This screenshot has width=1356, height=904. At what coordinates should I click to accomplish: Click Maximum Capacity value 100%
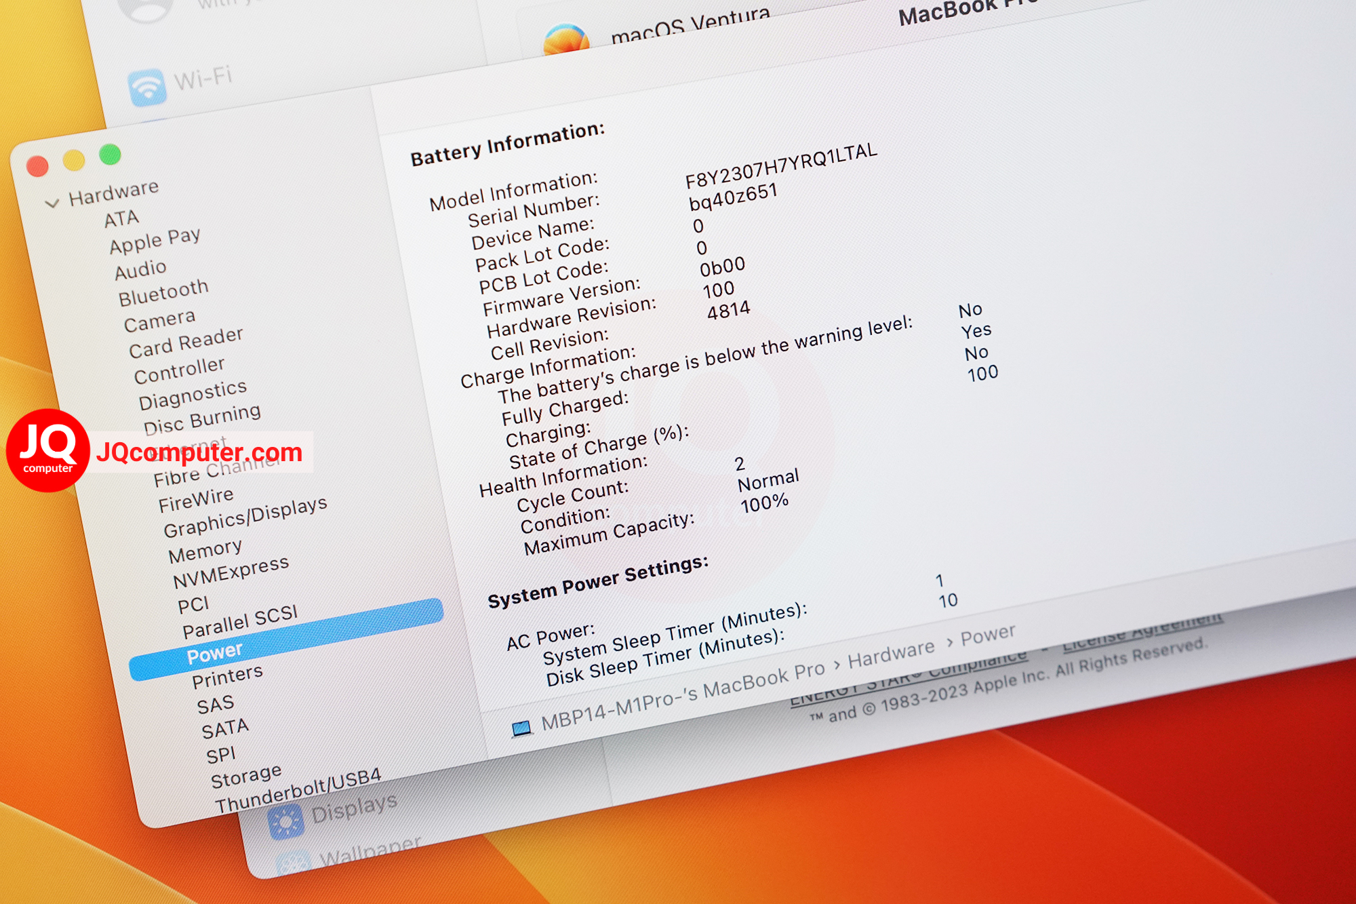point(765,503)
